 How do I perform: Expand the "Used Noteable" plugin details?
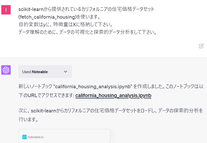click(x=45, y=72)
